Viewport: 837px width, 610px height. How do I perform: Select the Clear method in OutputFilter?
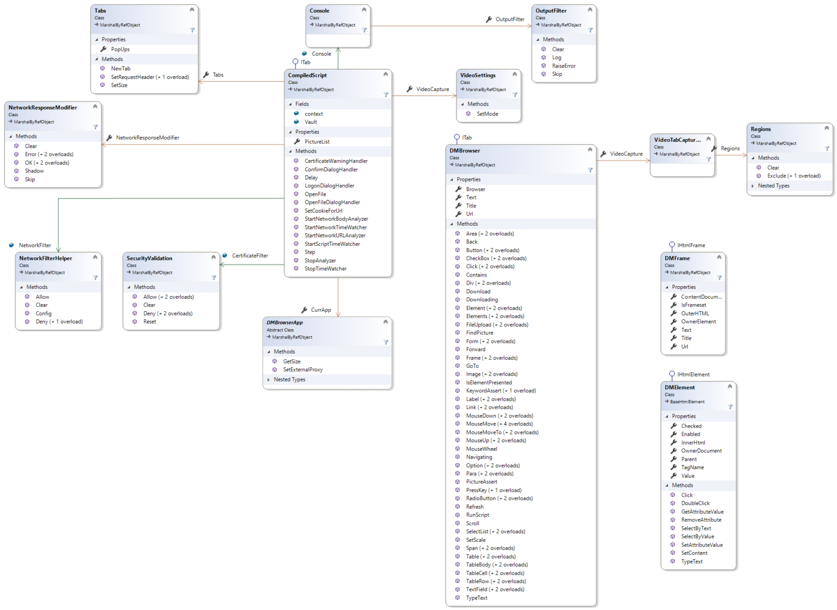pos(558,49)
